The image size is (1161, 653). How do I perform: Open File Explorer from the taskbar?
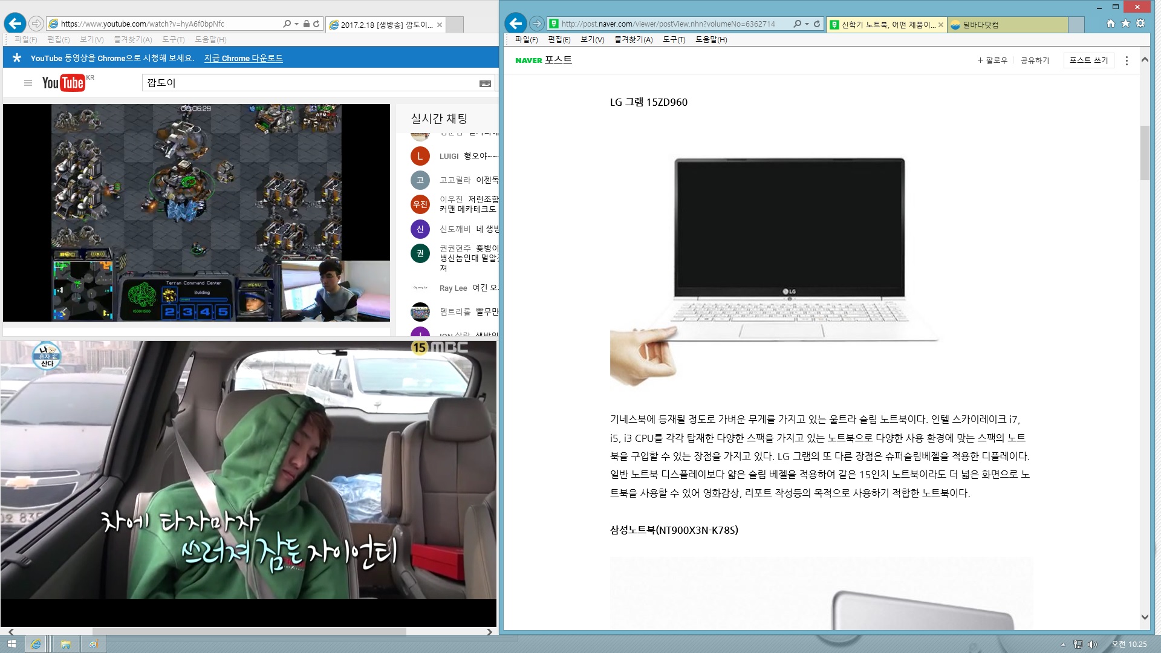pyautogui.click(x=65, y=644)
